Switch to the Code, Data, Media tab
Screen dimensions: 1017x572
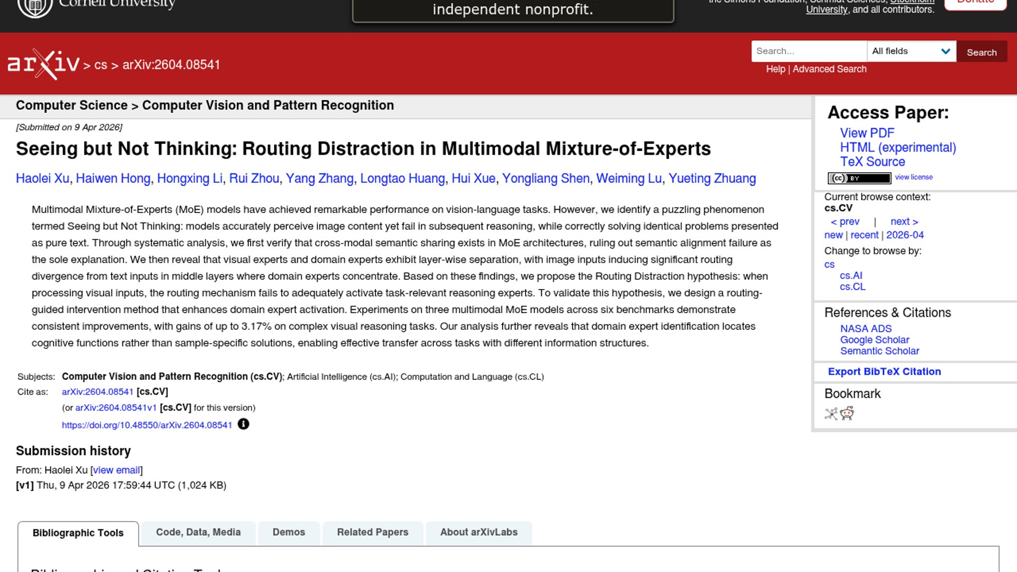pyautogui.click(x=198, y=532)
